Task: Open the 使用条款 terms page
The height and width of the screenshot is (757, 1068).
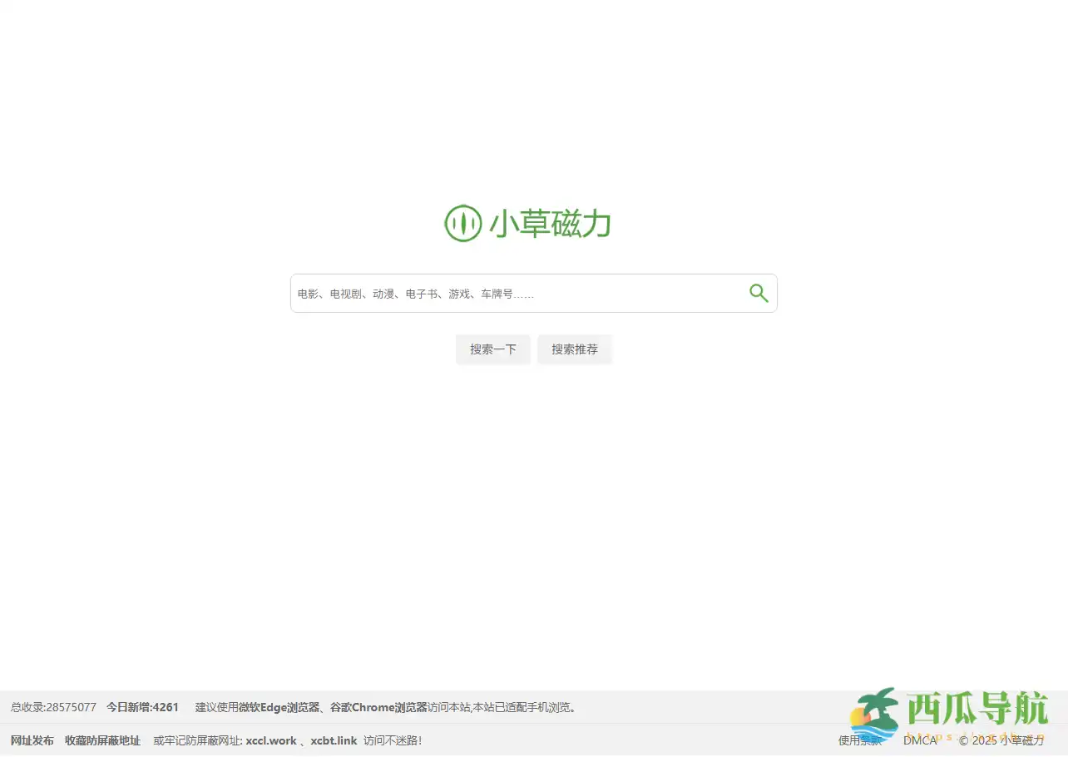Action: [860, 740]
